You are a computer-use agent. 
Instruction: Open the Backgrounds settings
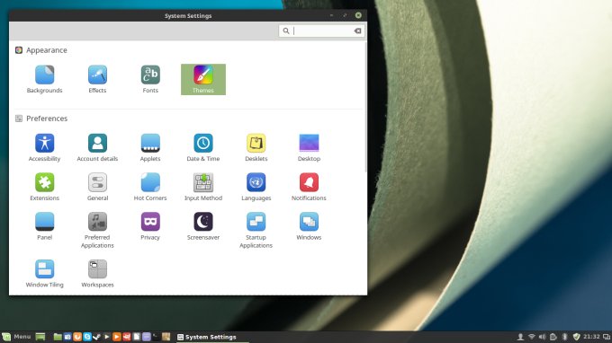coord(44,79)
